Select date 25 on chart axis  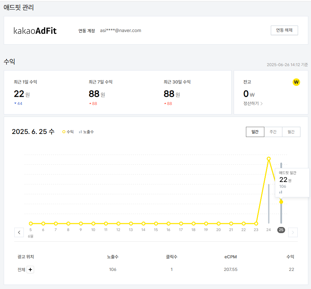click(281, 230)
